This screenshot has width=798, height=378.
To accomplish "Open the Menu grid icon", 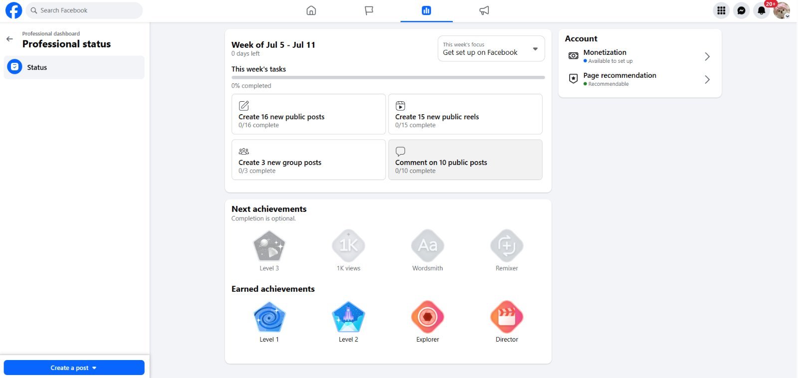I will pyautogui.click(x=721, y=10).
